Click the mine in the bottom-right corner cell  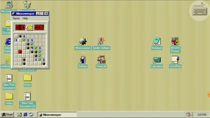(x=44, y=64)
